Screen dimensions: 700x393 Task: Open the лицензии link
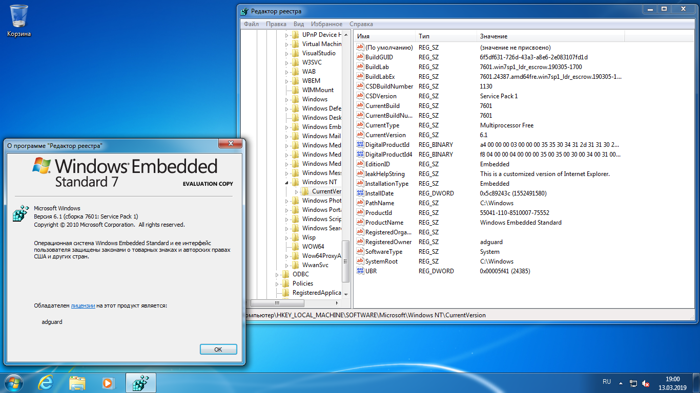coord(83,305)
